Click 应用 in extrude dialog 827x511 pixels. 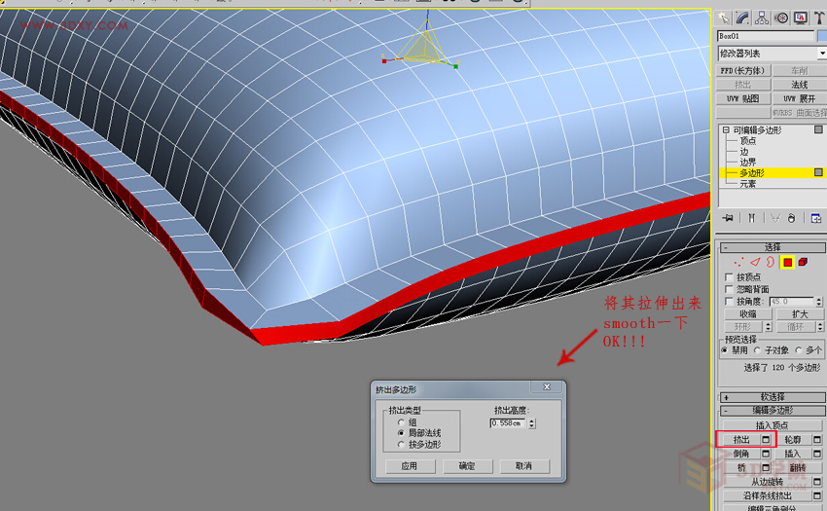pyautogui.click(x=410, y=466)
